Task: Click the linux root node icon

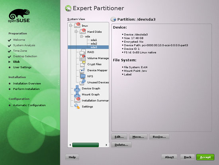Action: [77, 26]
